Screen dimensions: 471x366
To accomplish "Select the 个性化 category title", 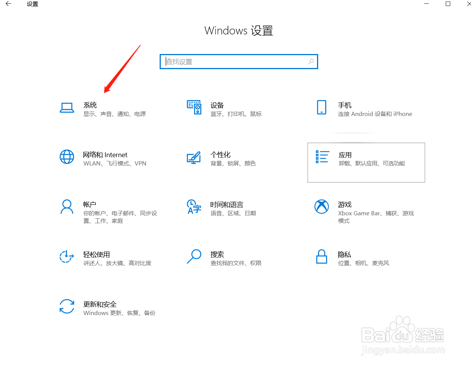I will (220, 155).
